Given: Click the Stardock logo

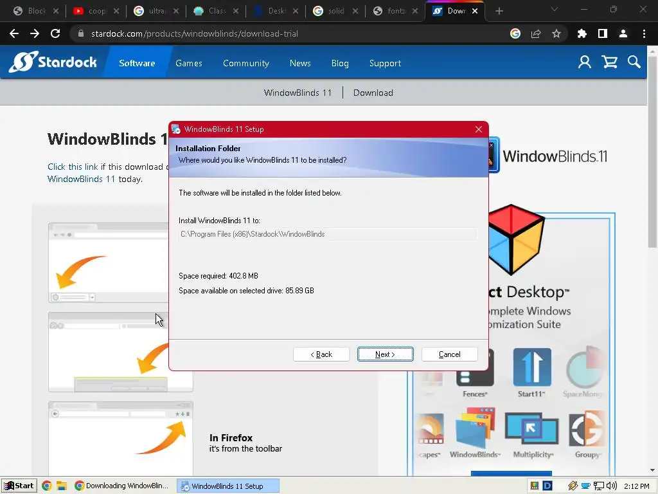Looking at the screenshot, I should [53, 62].
